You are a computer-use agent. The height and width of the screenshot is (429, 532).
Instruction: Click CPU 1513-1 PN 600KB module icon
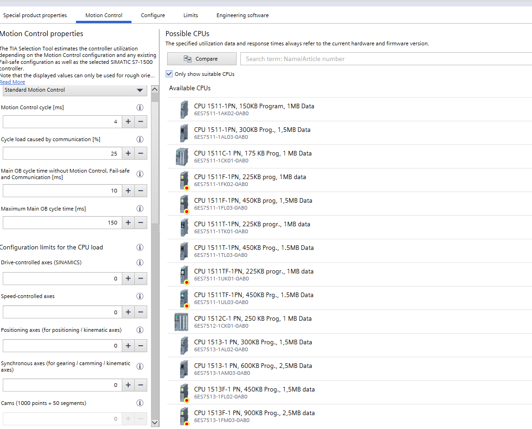pos(184,369)
